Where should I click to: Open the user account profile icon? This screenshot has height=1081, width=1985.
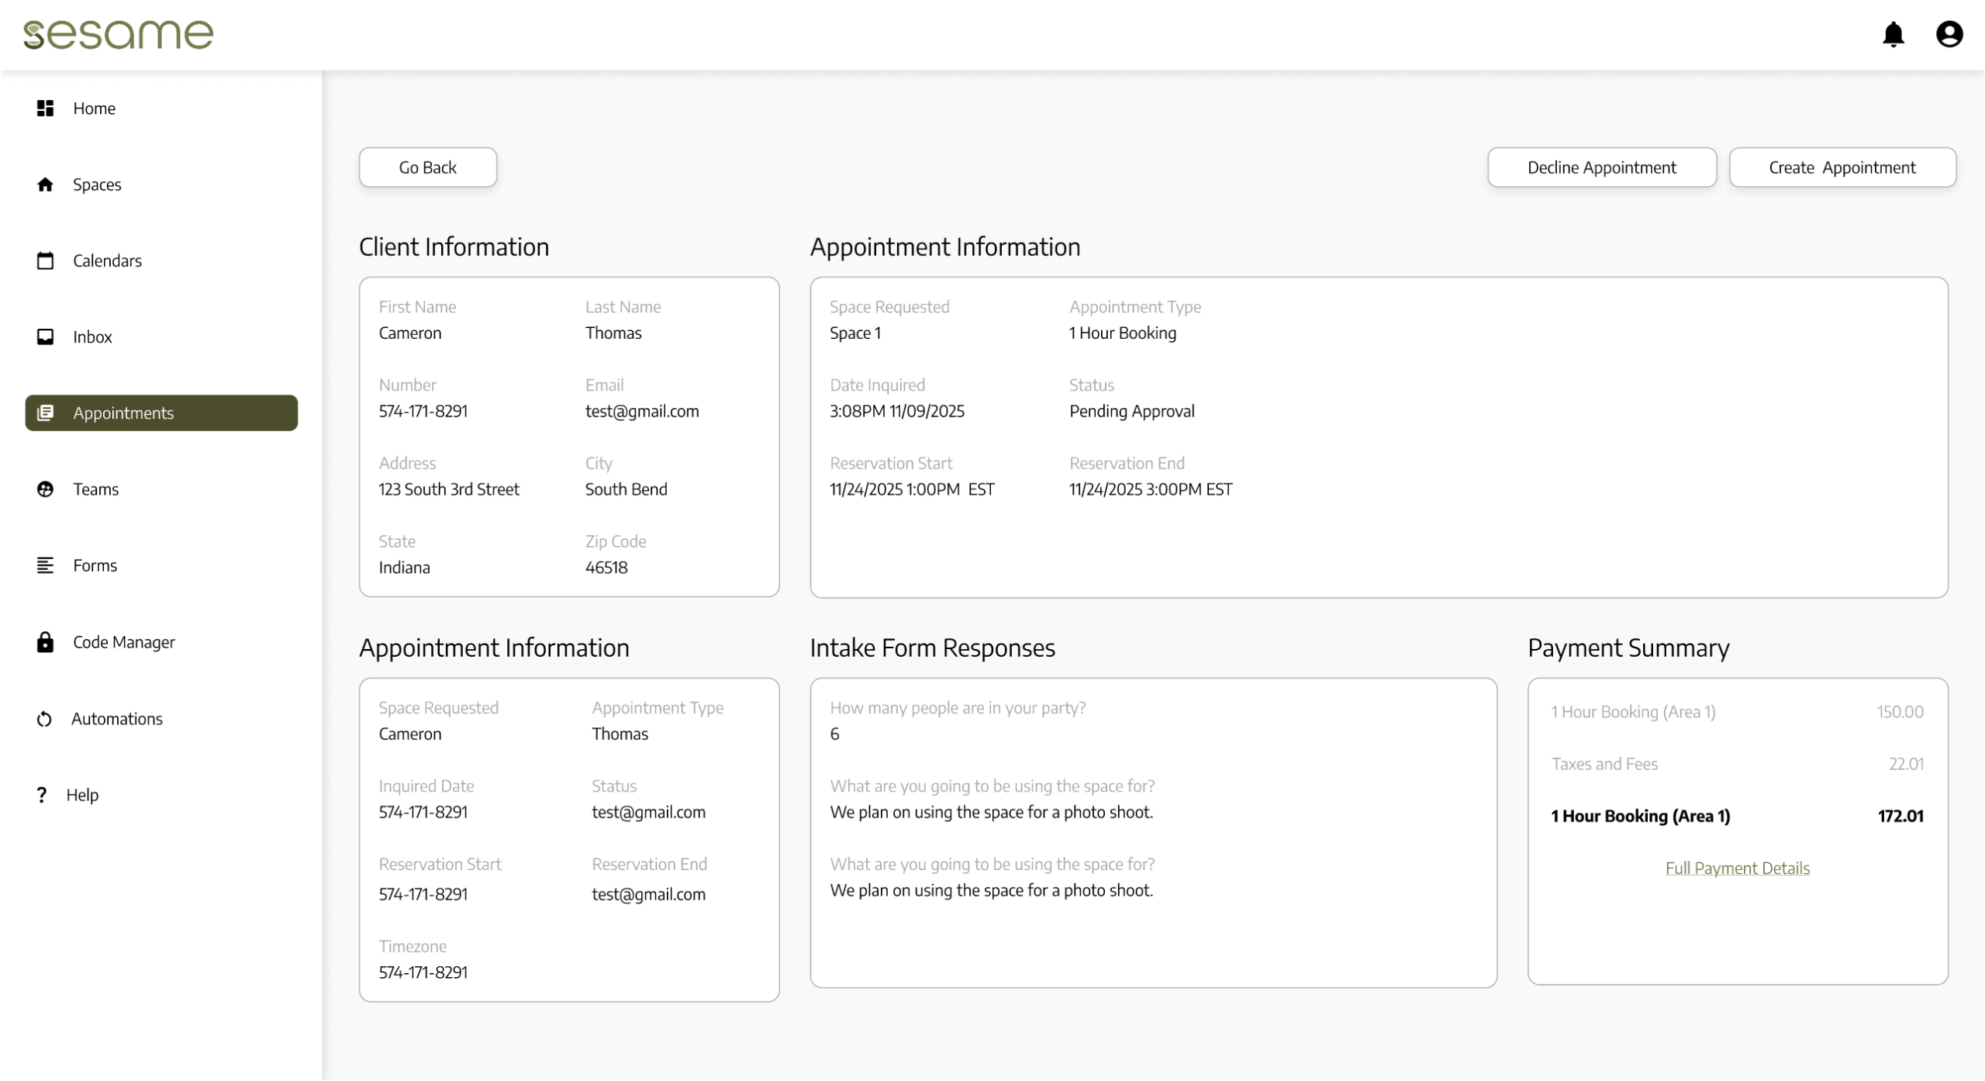[x=1949, y=34]
